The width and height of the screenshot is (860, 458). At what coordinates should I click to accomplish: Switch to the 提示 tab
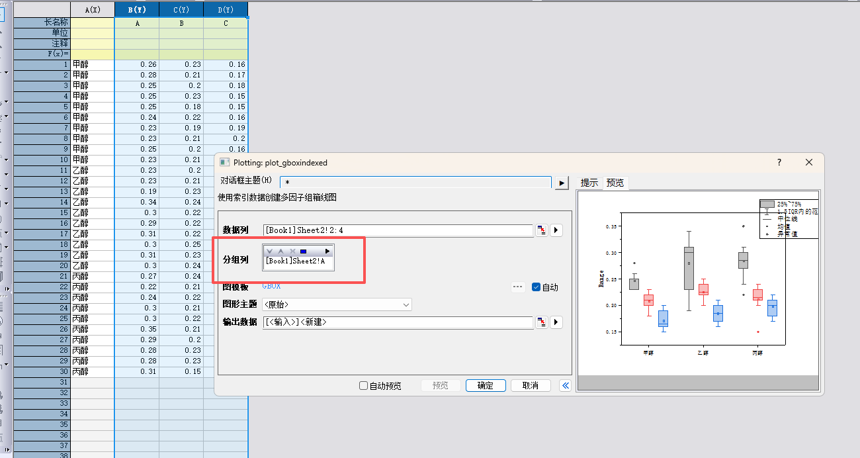point(589,183)
